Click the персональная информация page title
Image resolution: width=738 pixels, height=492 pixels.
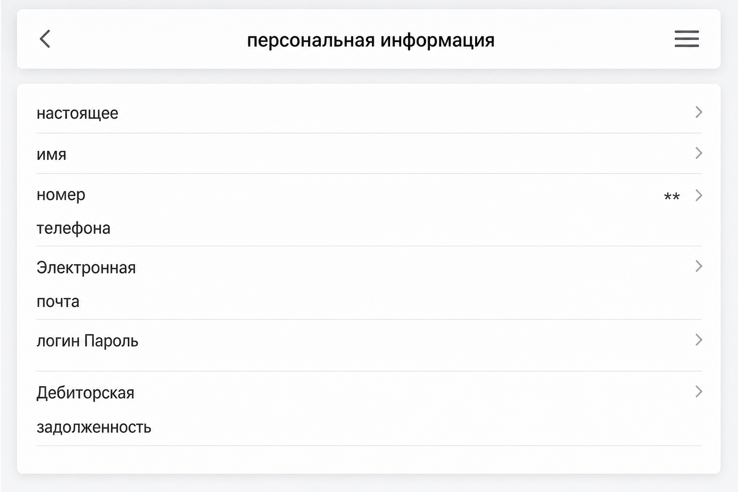pos(370,40)
